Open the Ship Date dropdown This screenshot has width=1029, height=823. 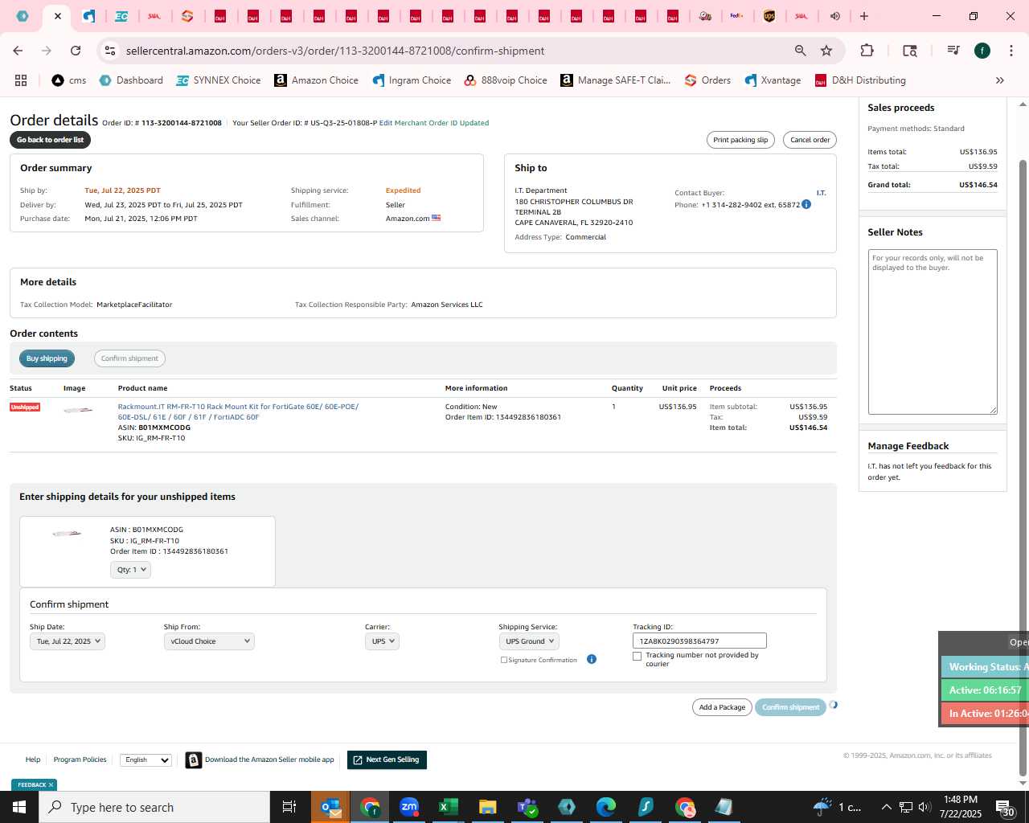(x=68, y=641)
